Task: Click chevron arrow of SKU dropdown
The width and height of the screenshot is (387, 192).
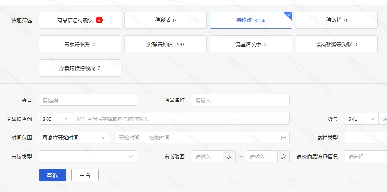Action: click(x=373, y=119)
